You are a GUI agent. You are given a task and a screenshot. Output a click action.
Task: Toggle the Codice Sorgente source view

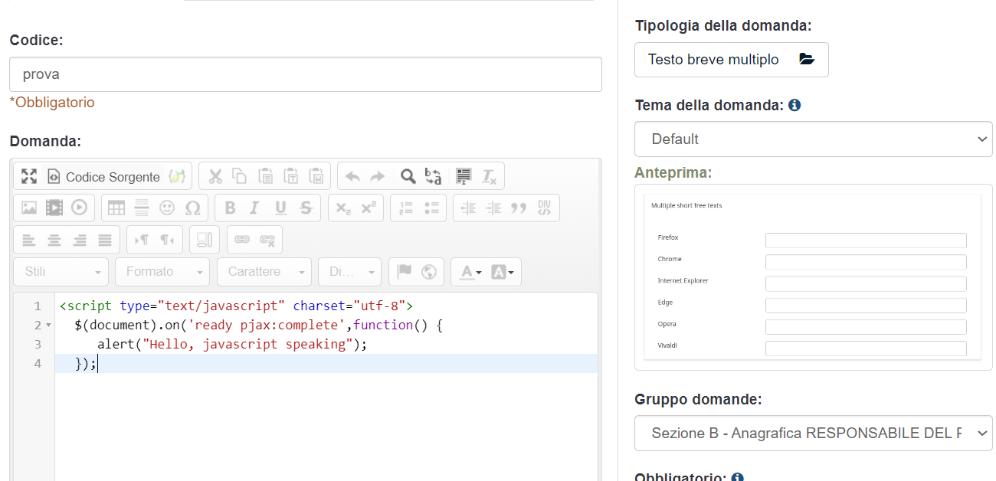click(103, 176)
